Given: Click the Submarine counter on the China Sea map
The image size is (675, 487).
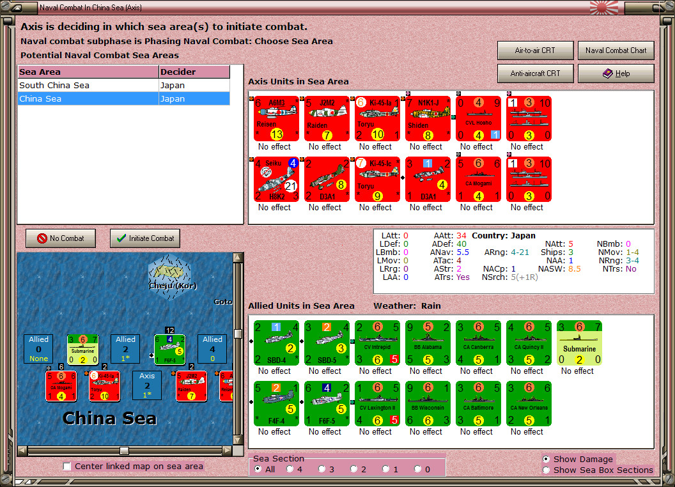Looking at the screenshot, I should (82, 350).
